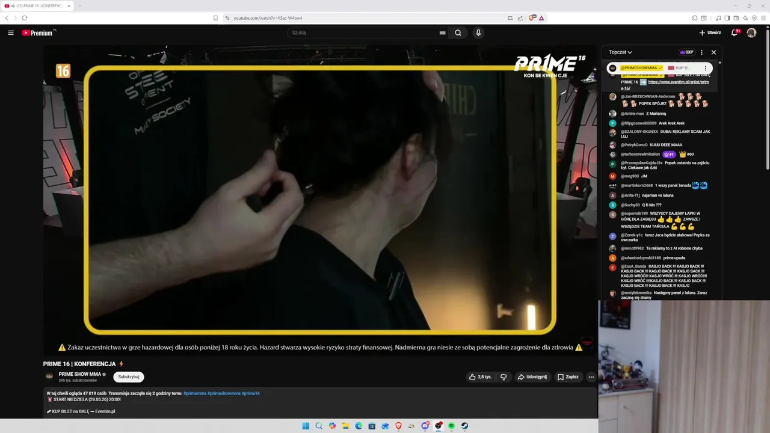Viewport: 770px width, 433px height.
Task: Reload the page with refresh icon
Action: tap(24, 18)
